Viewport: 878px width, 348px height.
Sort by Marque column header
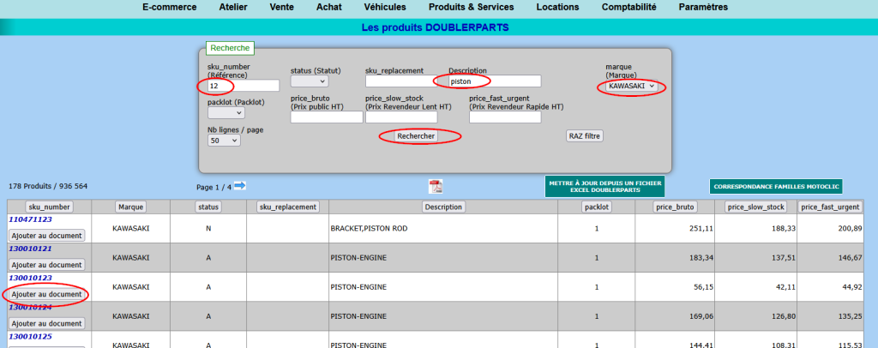pos(130,207)
